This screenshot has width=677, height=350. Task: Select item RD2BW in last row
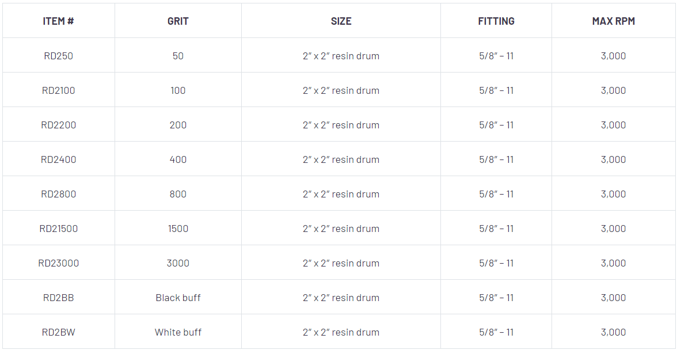tap(58, 332)
